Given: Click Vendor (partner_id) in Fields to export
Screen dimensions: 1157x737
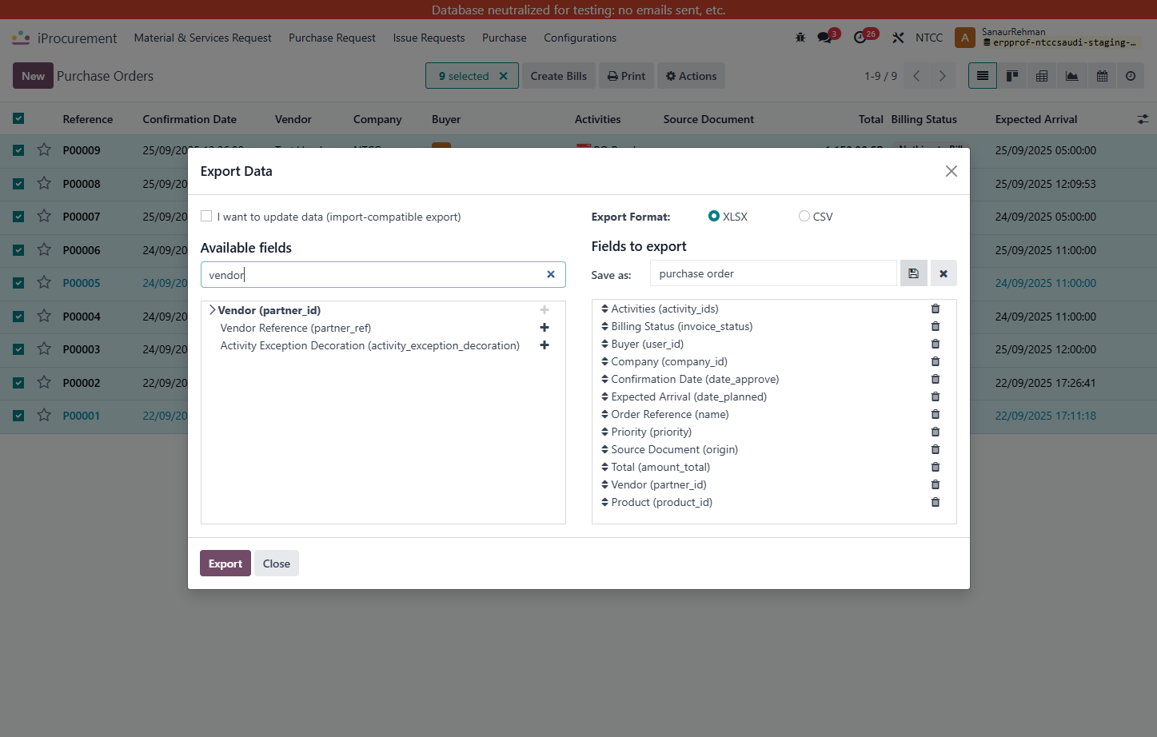Looking at the screenshot, I should click(659, 484).
